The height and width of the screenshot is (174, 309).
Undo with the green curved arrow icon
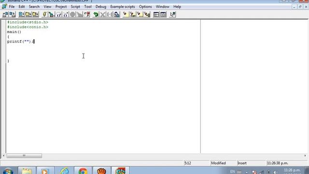point(96,14)
